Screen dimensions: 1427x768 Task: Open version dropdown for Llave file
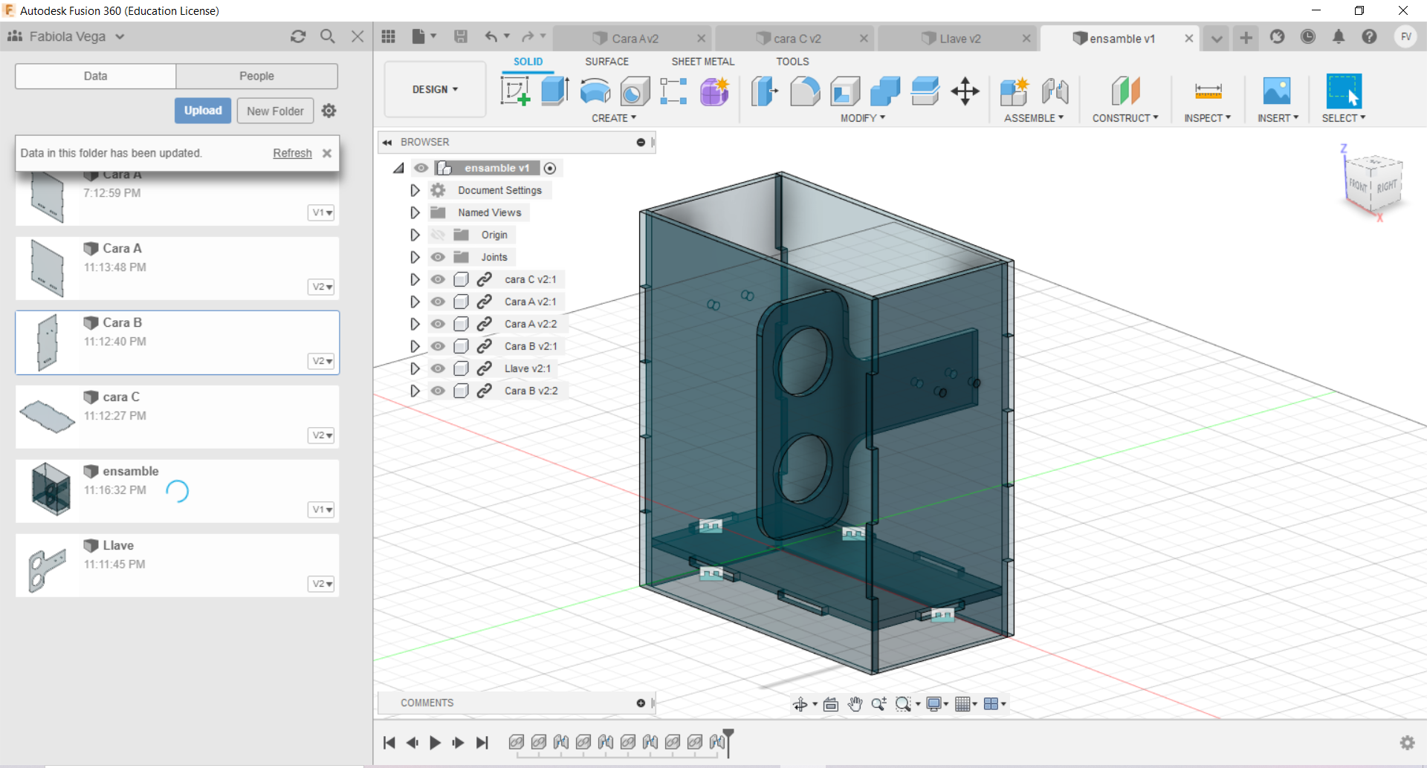click(x=321, y=584)
